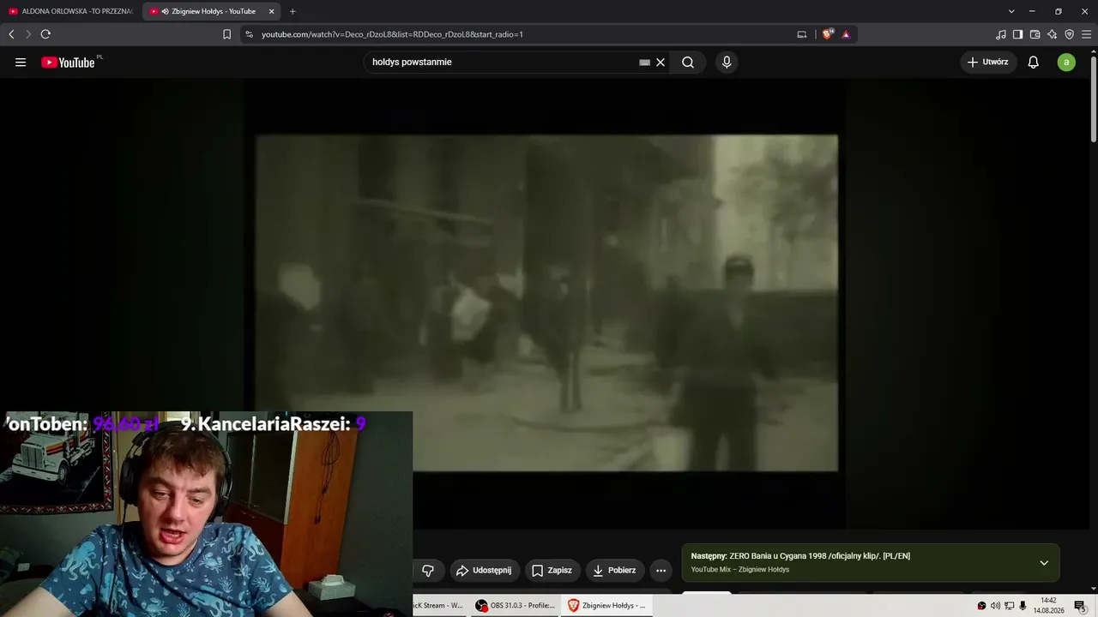Open Brave Rewards triangle icon

[x=846, y=34]
